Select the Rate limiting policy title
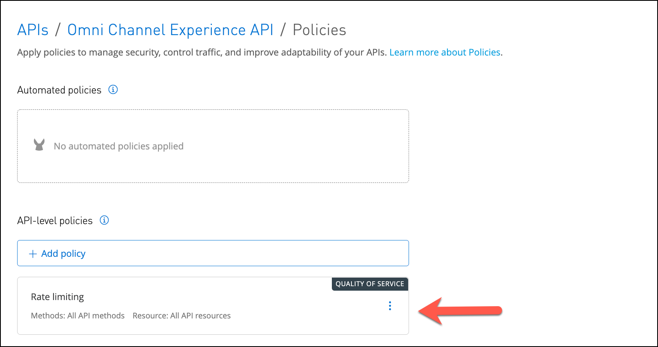This screenshot has height=347, width=658. [x=58, y=297]
